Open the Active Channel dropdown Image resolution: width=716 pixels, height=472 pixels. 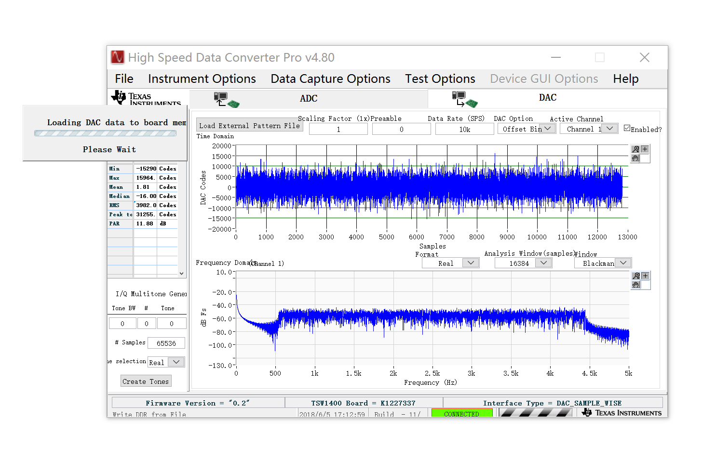click(x=589, y=129)
